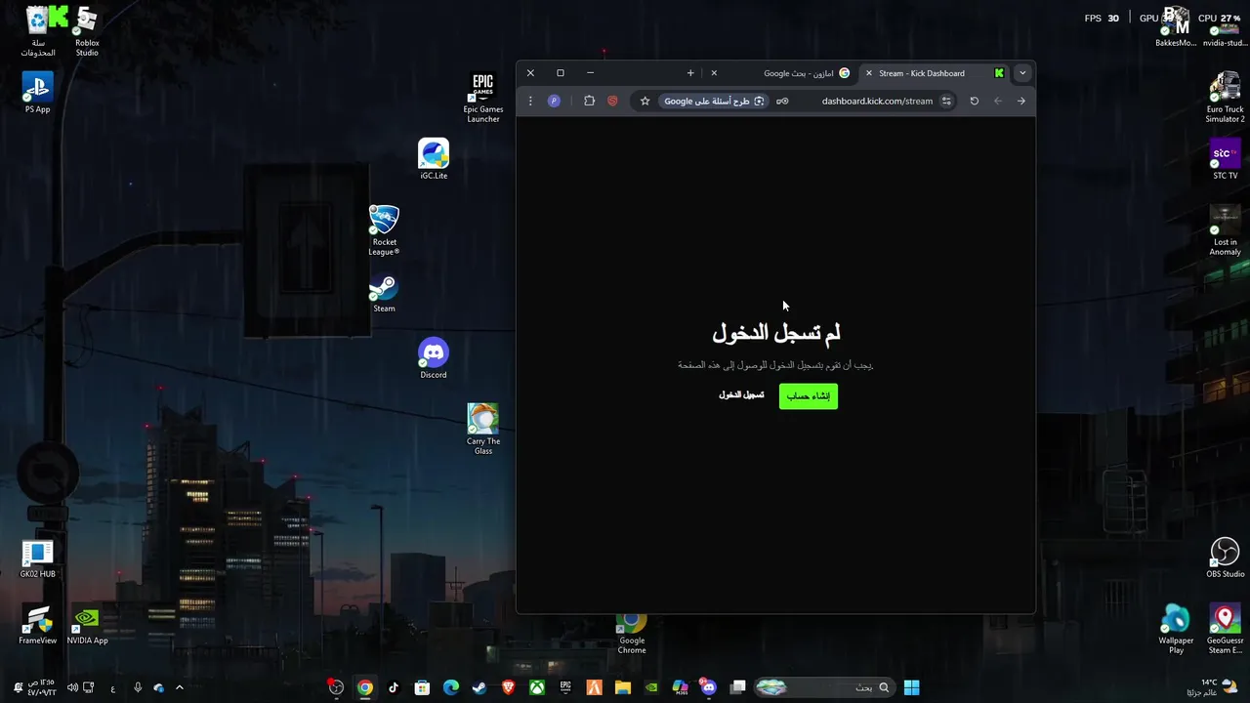
Task: Expand the tab search dropdown arrow
Action: (x=1022, y=73)
